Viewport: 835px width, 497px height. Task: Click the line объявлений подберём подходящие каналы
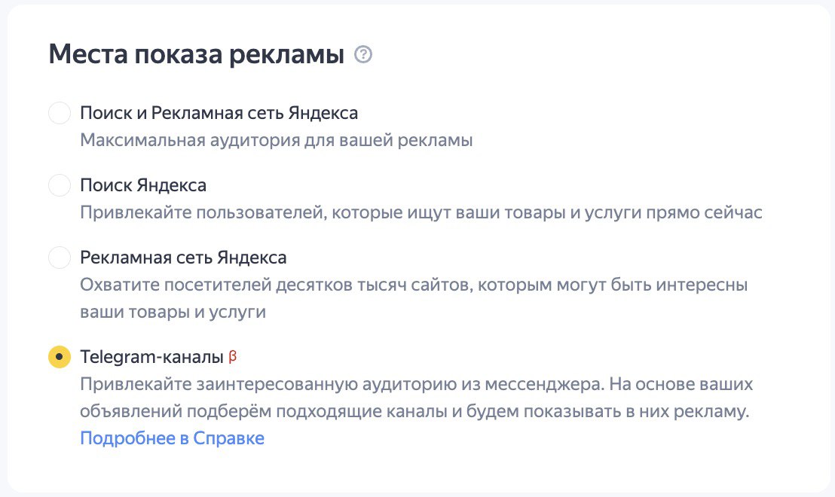(414, 413)
